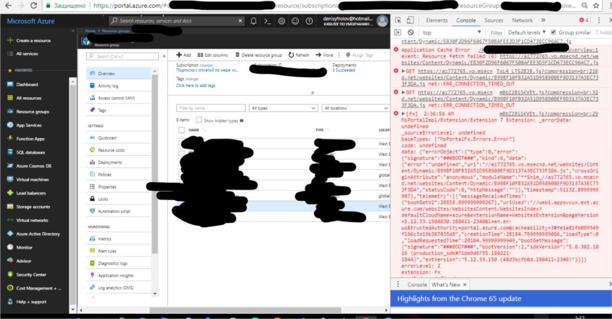Open Azure Active Directory in the sidebar
612x319 pixels.
[38, 234]
